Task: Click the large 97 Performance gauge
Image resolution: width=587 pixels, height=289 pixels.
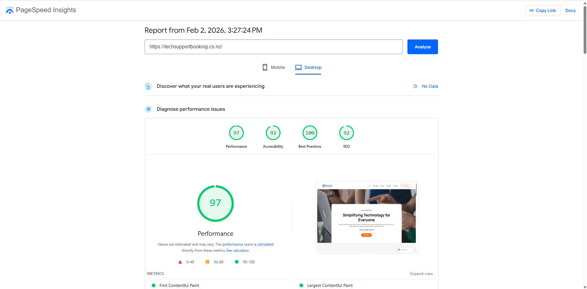Action: [x=215, y=203]
